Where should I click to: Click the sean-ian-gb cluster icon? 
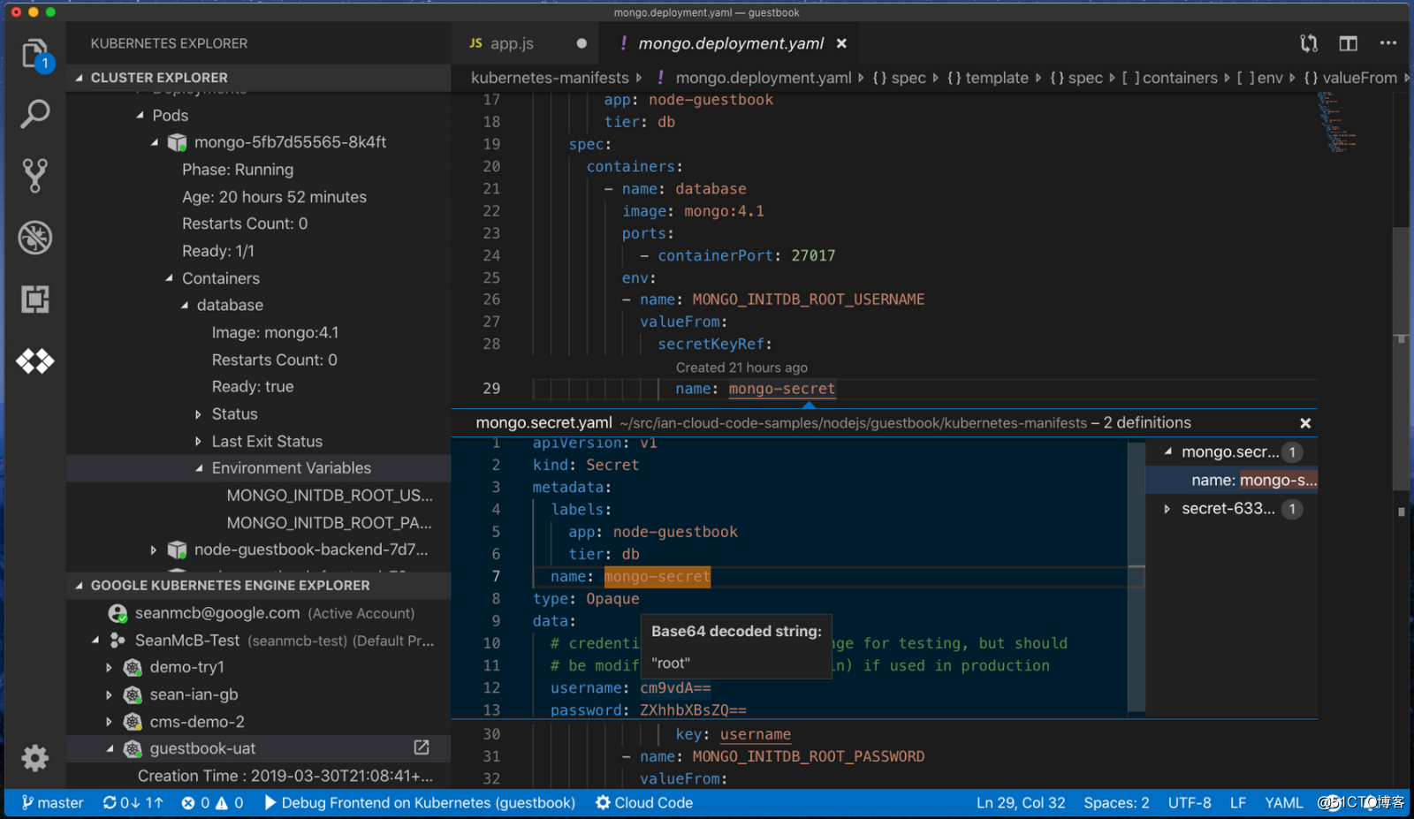pyautogui.click(x=133, y=694)
